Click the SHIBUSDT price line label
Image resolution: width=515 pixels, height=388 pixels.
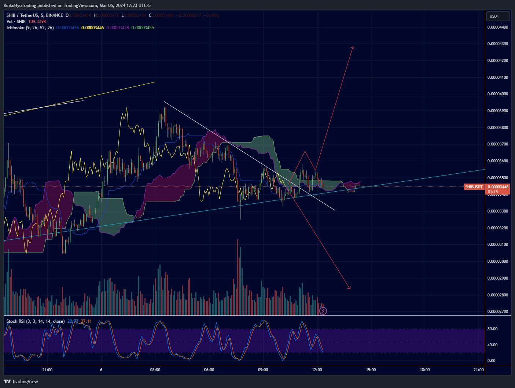coord(474,187)
